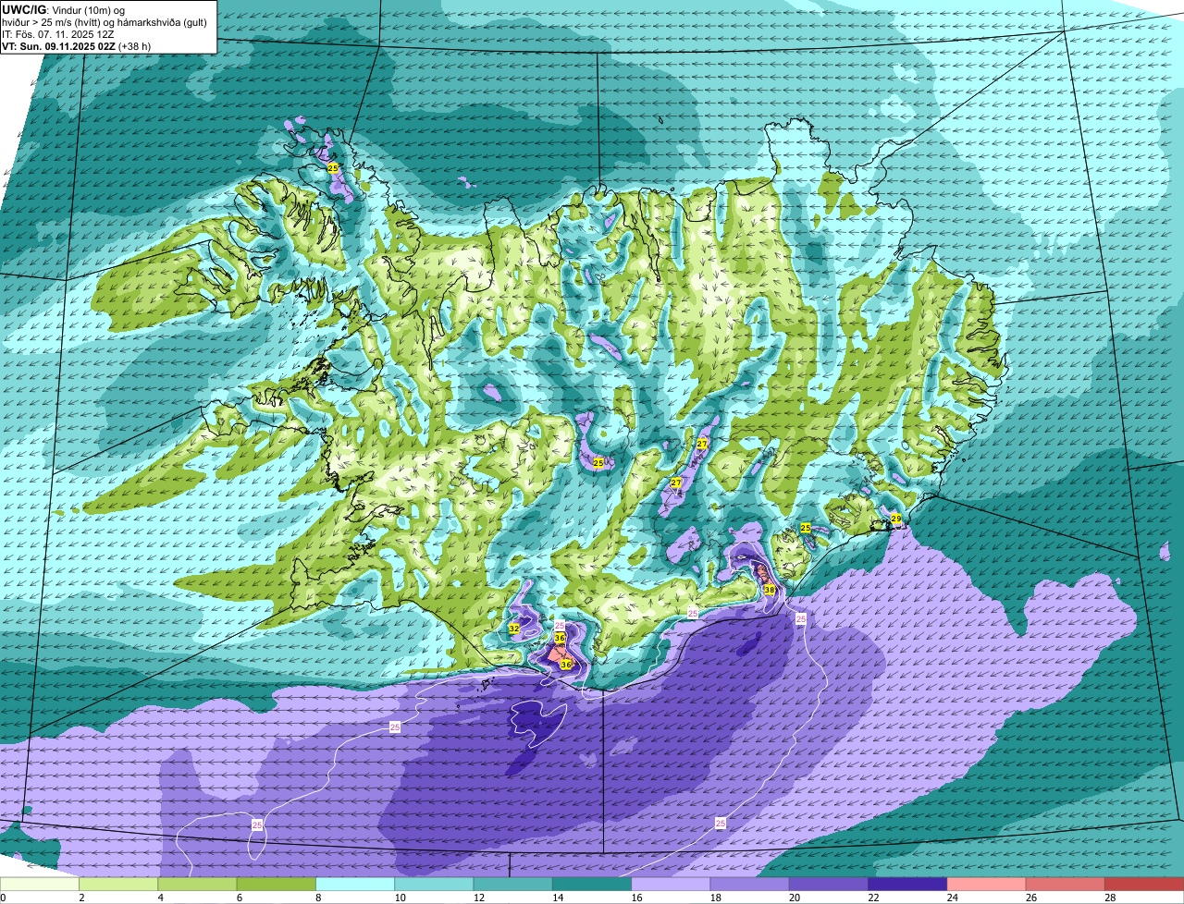
Task: Select the yellow 25 gust label beside the 29
Action: [805, 528]
